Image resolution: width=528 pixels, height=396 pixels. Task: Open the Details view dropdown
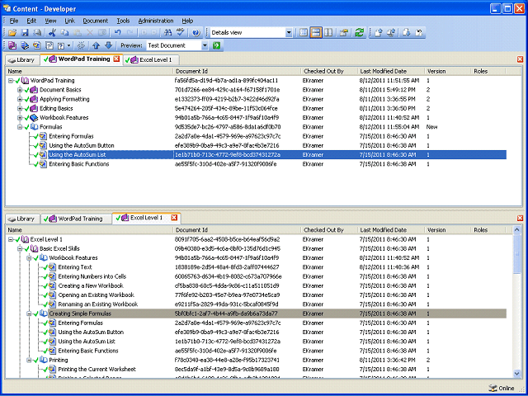(289, 33)
